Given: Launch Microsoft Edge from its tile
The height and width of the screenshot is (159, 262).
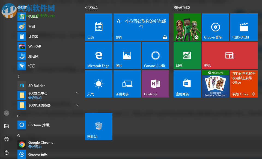Looking at the screenshot, I should pos(99,55).
